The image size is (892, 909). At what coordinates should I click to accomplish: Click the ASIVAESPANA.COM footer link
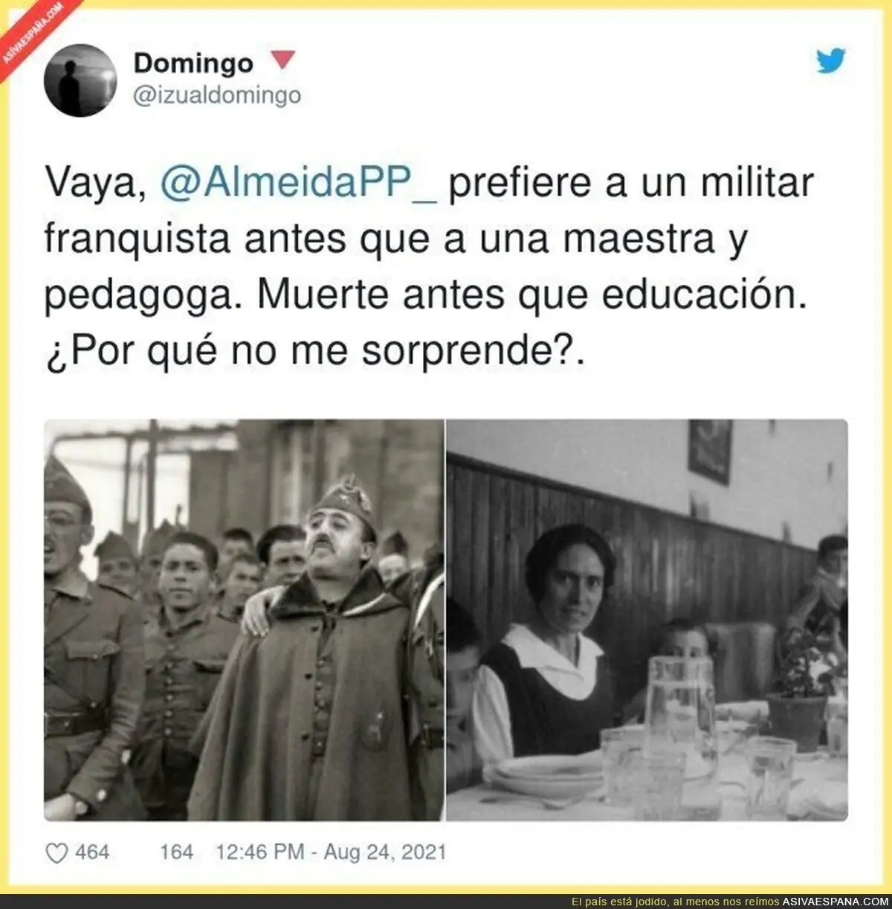click(x=835, y=902)
